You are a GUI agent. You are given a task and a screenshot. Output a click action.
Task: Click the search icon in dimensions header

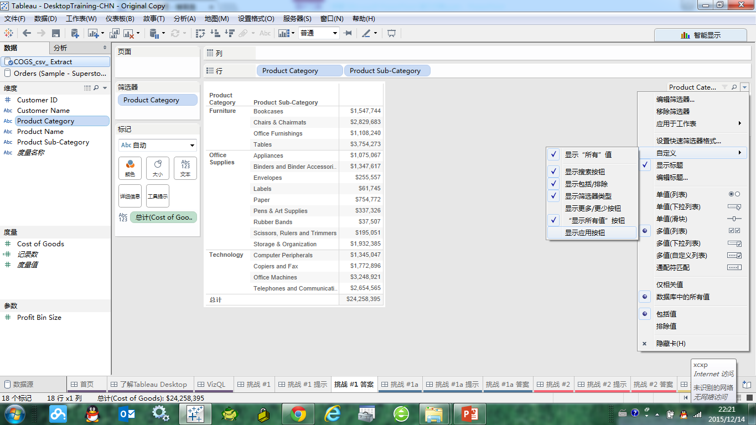96,88
